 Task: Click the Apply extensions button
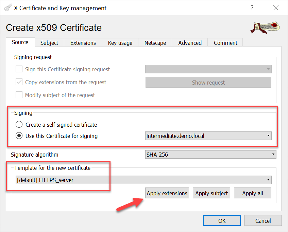(x=167, y=193)
